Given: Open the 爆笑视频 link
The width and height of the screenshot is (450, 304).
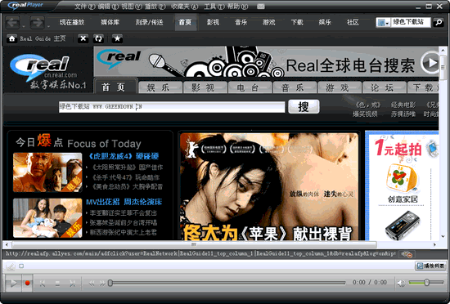Looking at the screenshot, I should click(x=365, y=114).
